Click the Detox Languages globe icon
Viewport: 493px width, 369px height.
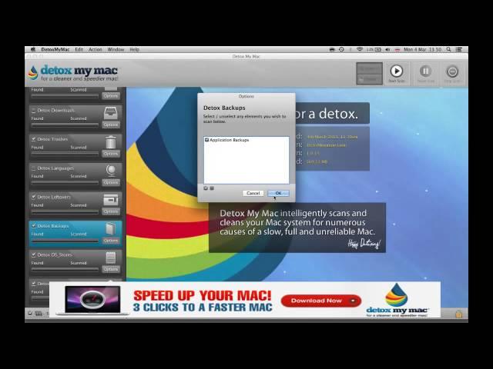[x=111, y=171]
